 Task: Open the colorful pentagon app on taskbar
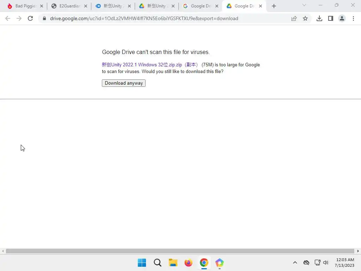[x=219, y=263]
